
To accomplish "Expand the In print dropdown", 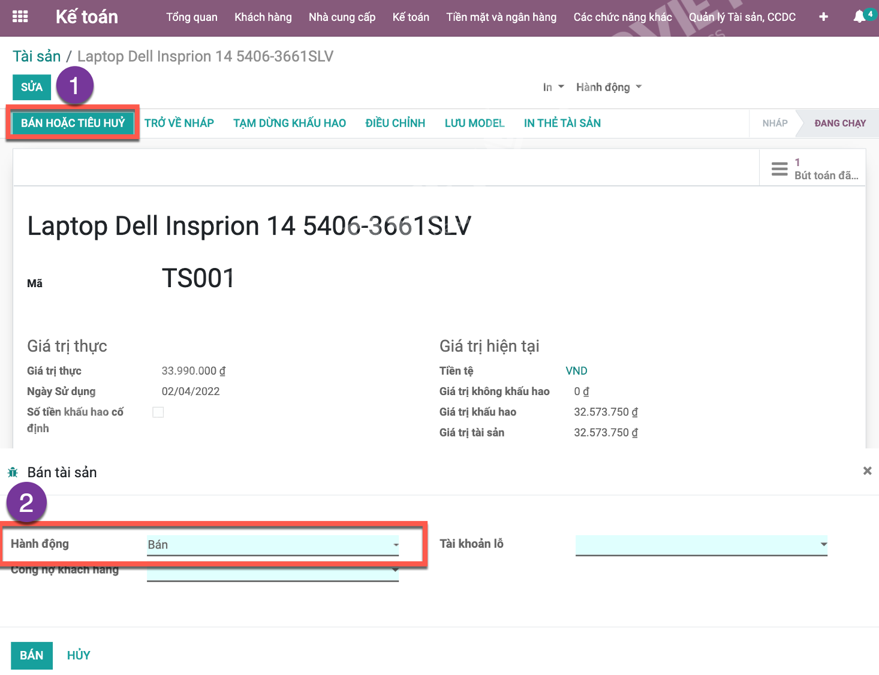I will [553, 88].
